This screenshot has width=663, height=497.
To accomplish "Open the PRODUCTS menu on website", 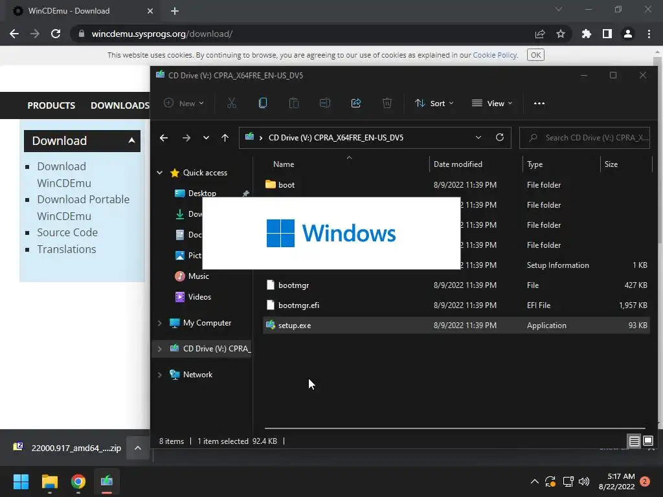I will pos(51,105).
